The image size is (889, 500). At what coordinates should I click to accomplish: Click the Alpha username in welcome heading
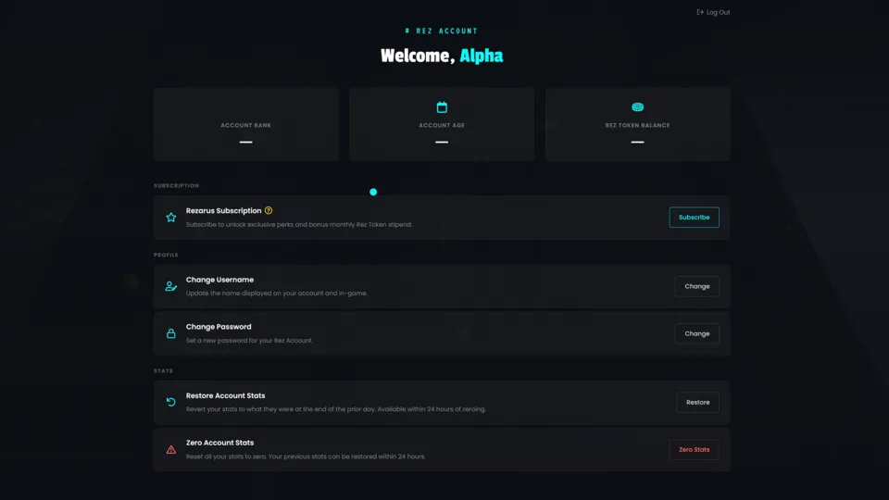481,56
